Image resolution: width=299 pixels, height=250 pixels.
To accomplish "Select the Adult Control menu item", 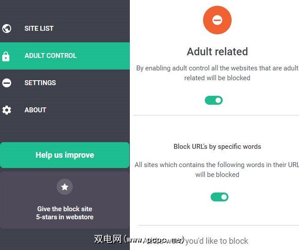I will [65, 56].
